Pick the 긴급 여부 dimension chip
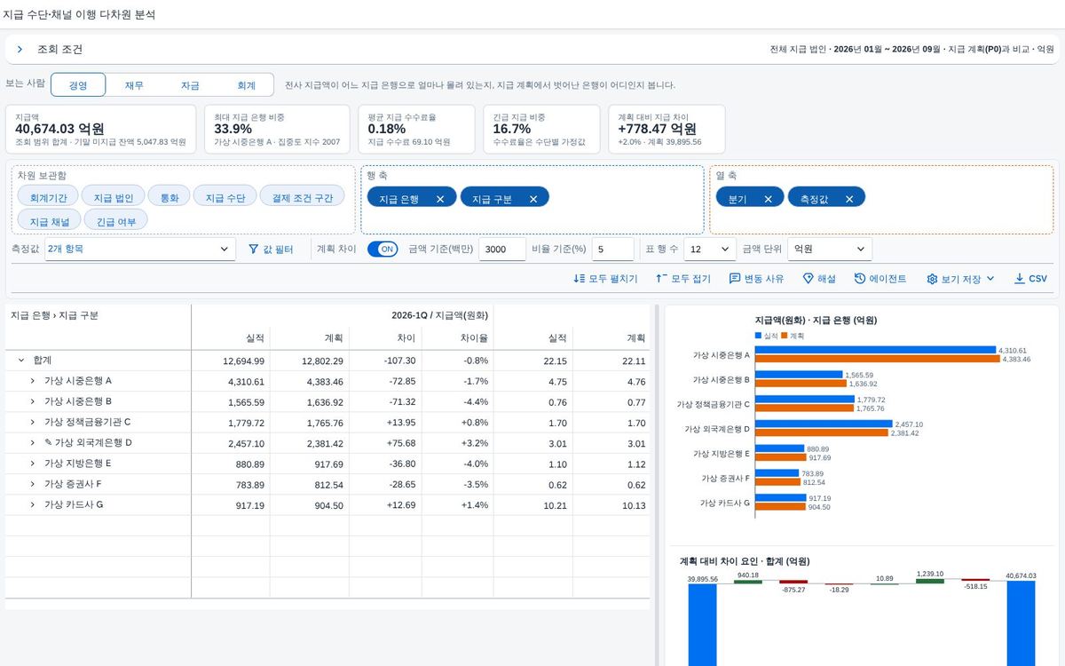 click(116, 221)
